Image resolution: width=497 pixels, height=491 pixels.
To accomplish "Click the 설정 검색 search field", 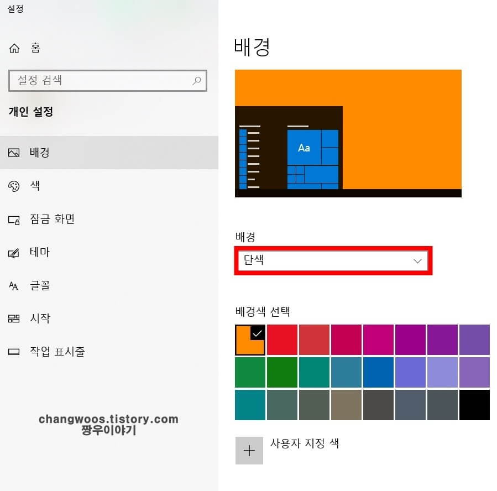I will [100, 81].
